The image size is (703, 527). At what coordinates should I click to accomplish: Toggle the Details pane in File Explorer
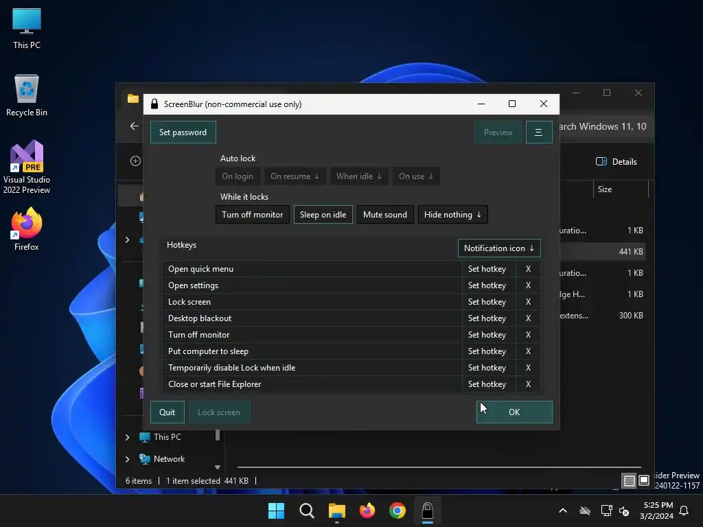(x=616, y=162)
